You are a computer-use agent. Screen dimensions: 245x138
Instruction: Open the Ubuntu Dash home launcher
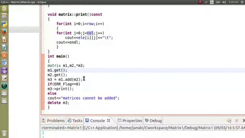[x=4, y=8]
